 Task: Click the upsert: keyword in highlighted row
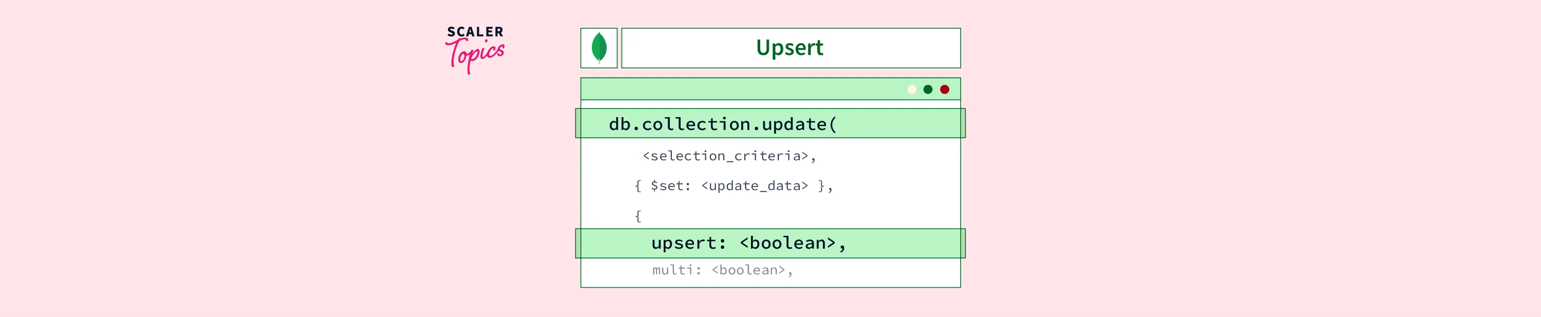click(x=688, y=243)
